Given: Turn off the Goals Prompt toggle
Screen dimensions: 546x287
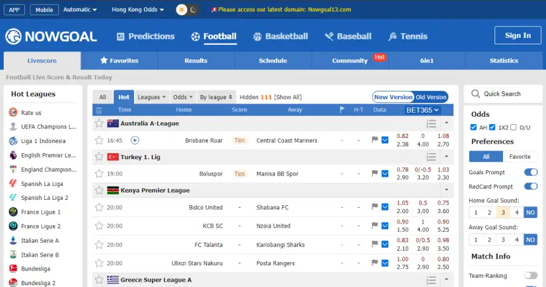Looking at the screenshot, I should [530, 173].
